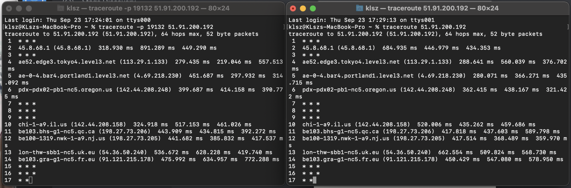Click the '578.950 ms' value in the right terminal

click(x=546, y=159)
